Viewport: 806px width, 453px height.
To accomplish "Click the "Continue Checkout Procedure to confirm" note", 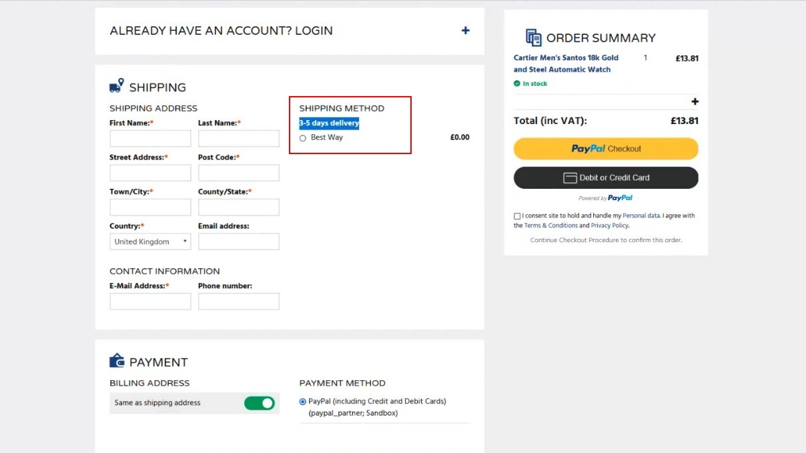I will click(x=606, y=240).
